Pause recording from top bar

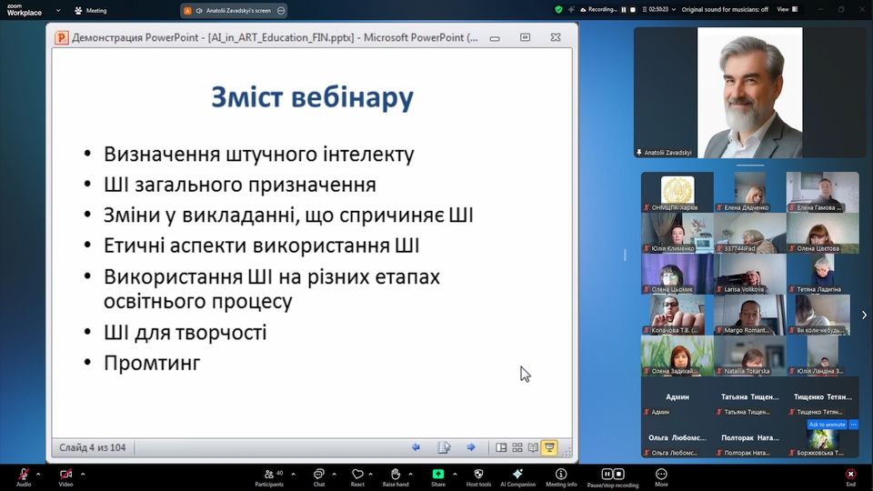click(x=624, y=9)
